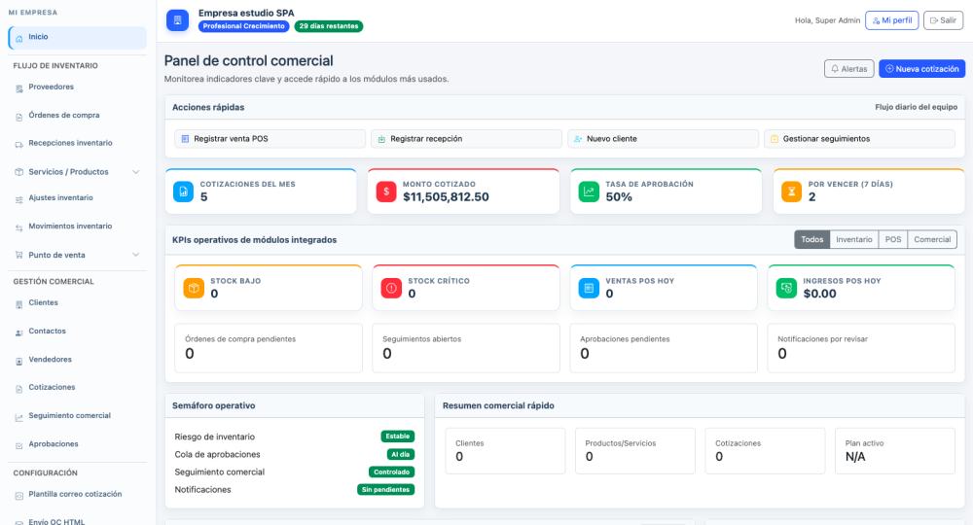Click the Nueva cotización button
The height and width of the screenshot is (525, 973).
coord(921,69)
